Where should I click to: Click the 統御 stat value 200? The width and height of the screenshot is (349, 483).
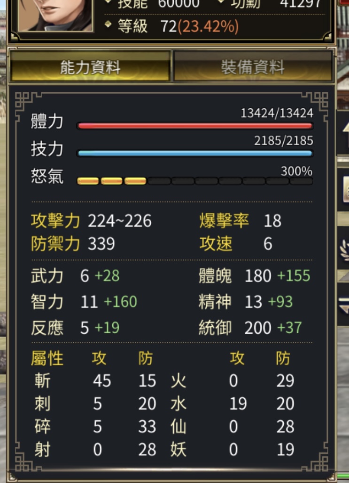258,328
